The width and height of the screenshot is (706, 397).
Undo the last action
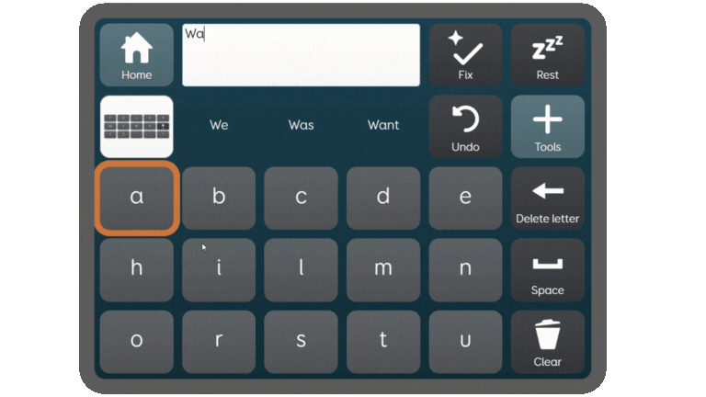(x=465, y=127)
